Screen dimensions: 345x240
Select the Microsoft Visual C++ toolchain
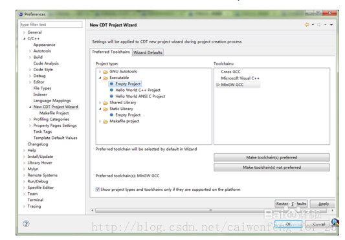tap(240, 78)
